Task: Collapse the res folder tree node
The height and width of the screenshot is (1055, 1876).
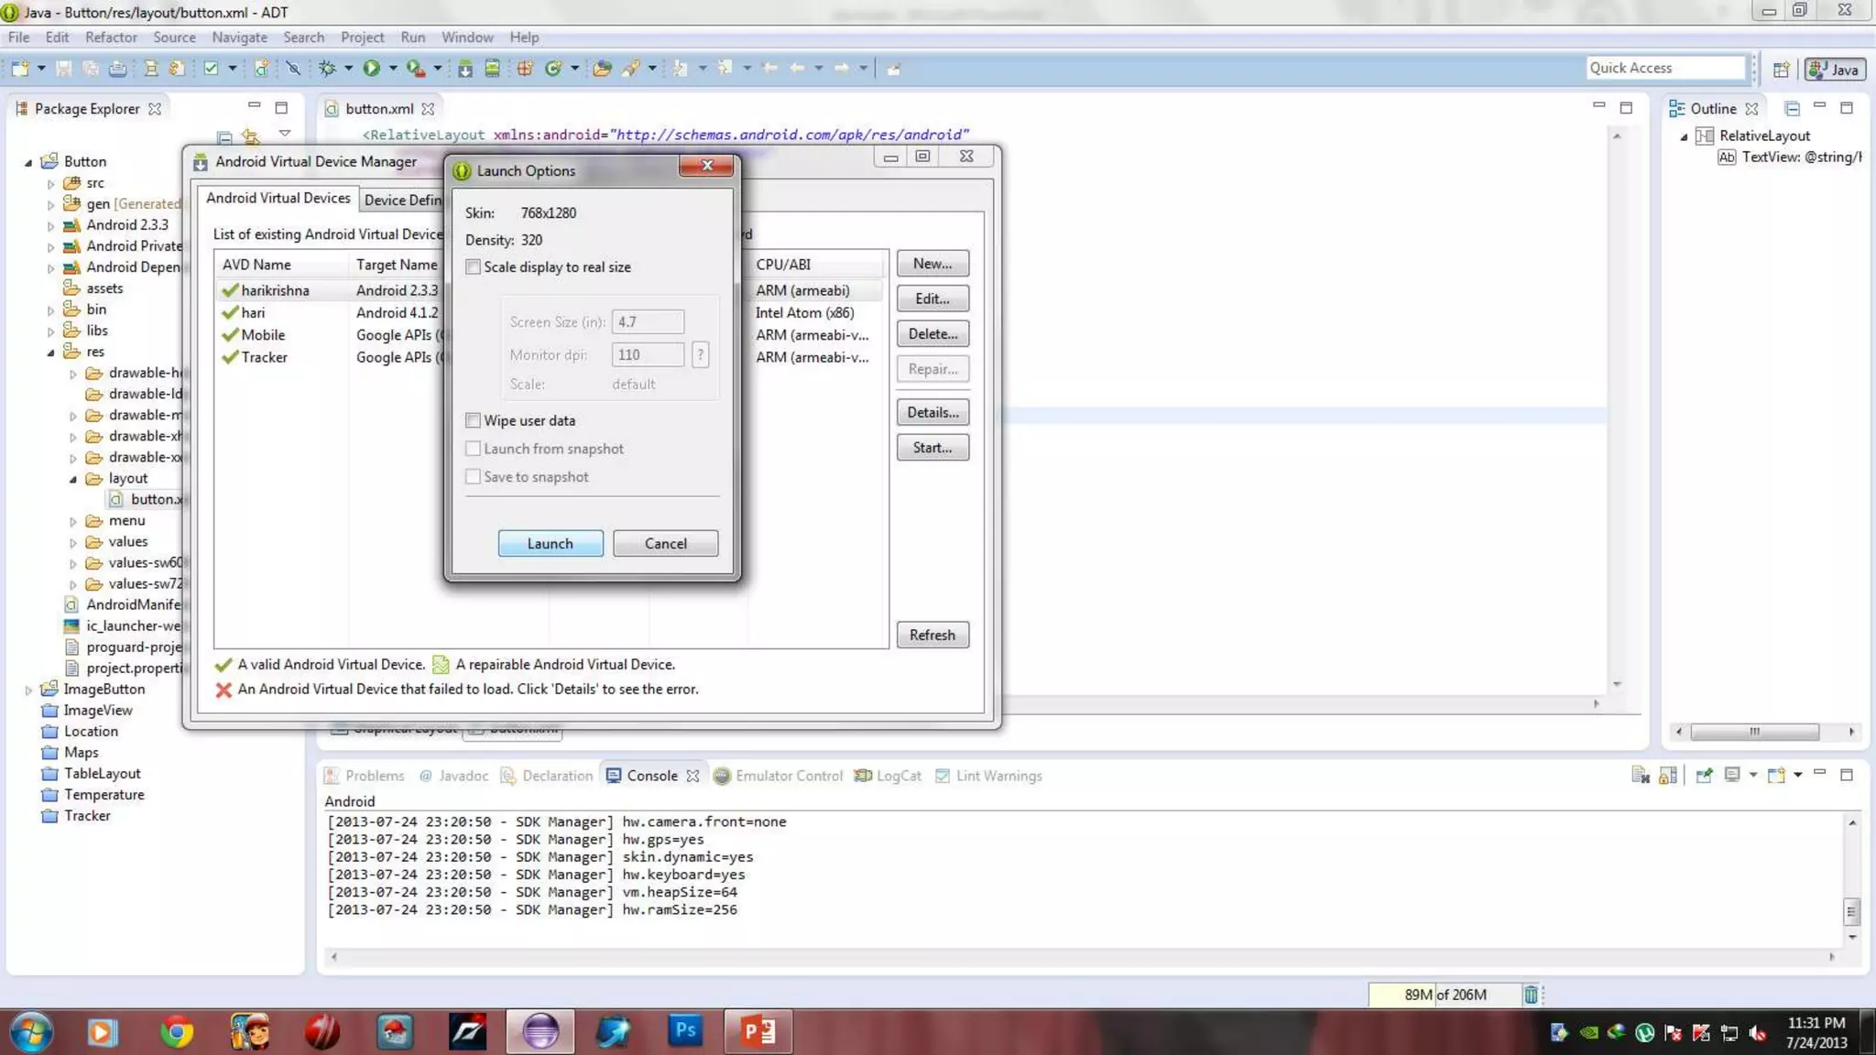Action: 51,353
